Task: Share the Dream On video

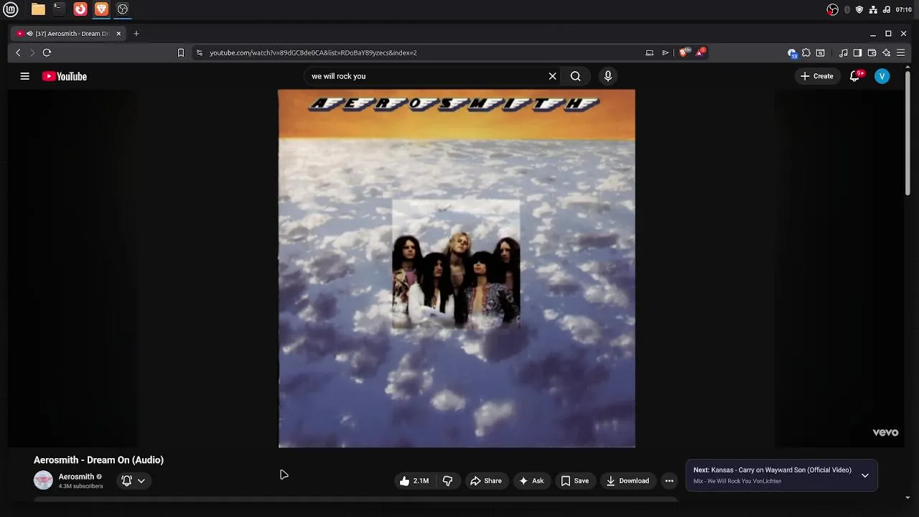Action: point(486,481)
